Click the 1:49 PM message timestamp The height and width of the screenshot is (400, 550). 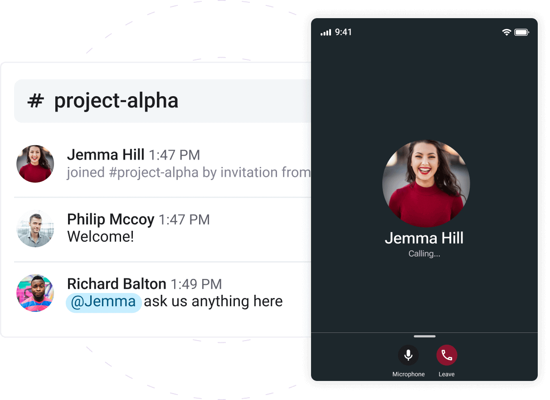pyautogui.click(x=196, y=284)
